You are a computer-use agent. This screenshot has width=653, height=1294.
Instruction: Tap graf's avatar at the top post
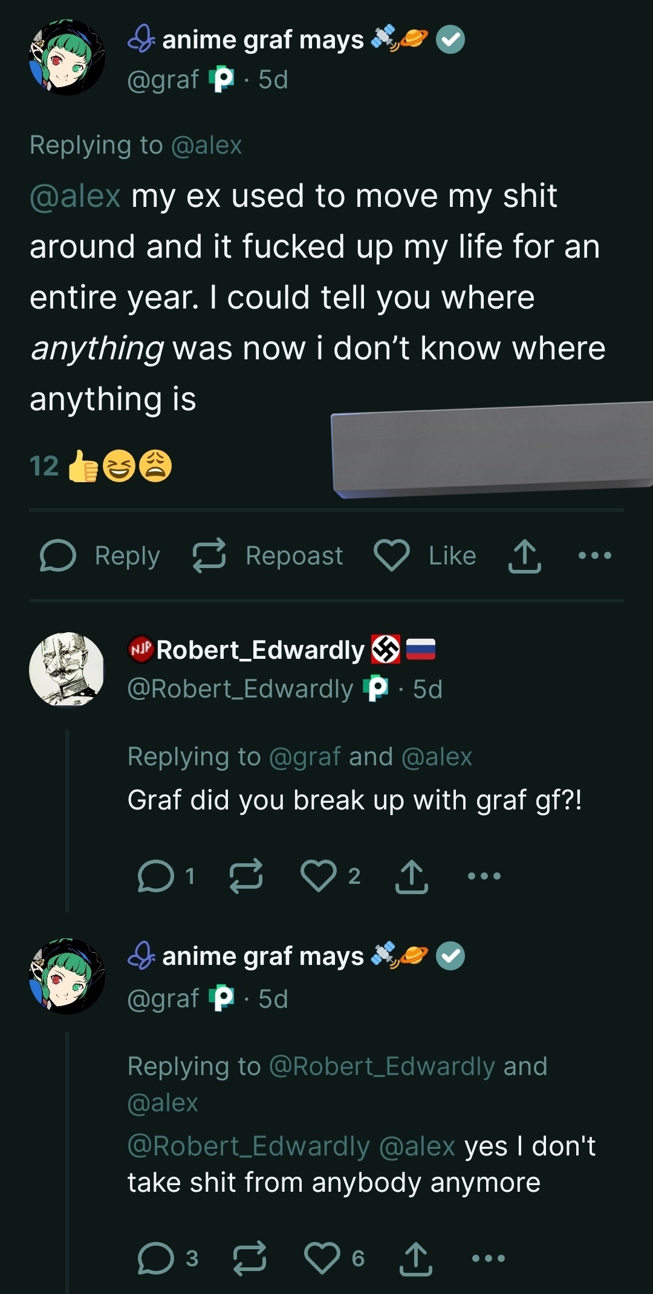pyautogui.click(x=67, y=57)
